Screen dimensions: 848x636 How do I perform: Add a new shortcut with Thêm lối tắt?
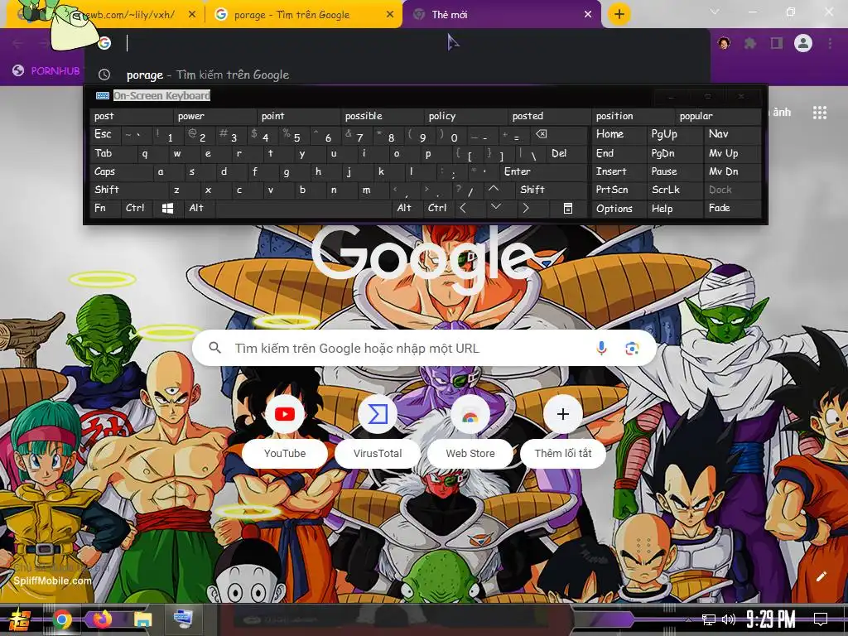(x=562, y=432)
